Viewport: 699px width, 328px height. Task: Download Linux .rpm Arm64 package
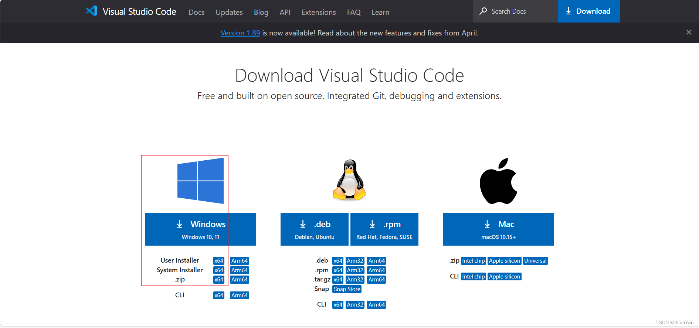point(377,270)
